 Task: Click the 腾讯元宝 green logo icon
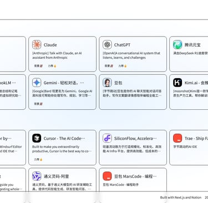click(177, 45)
